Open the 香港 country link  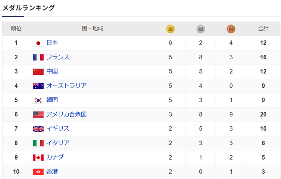[x=52, y=172]
